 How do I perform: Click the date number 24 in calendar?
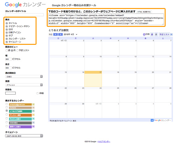click(101, 88)
